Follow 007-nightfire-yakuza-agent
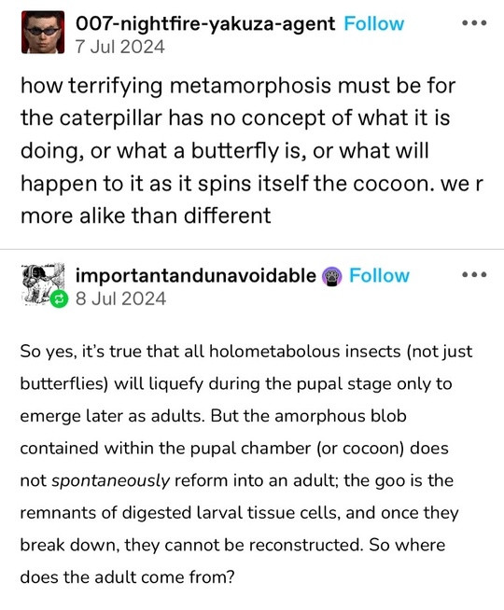This screenshot has width=504, height=610. (x=374, y=23)
